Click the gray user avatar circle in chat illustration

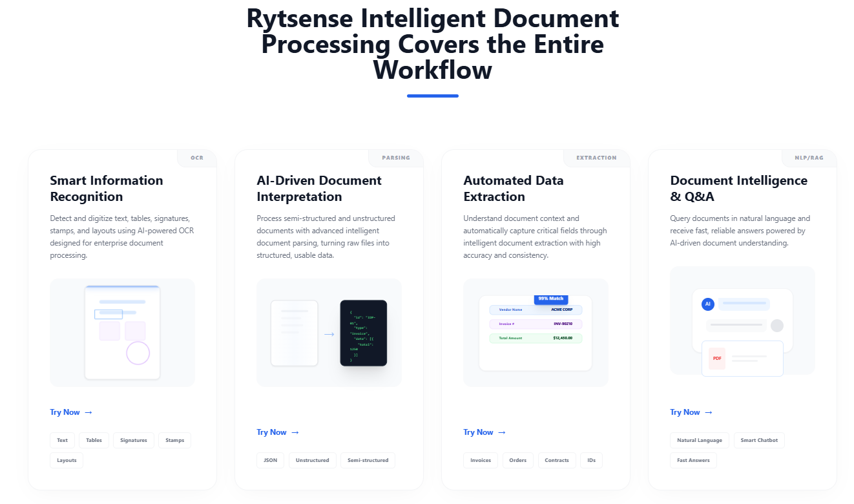(x=777, y=326)
